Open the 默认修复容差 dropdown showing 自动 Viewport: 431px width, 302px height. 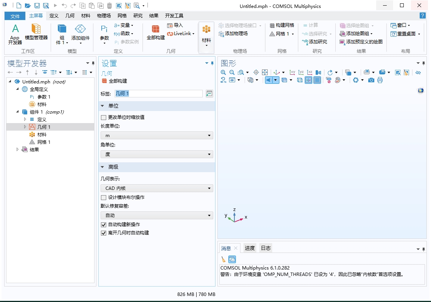tap(157, 216)
